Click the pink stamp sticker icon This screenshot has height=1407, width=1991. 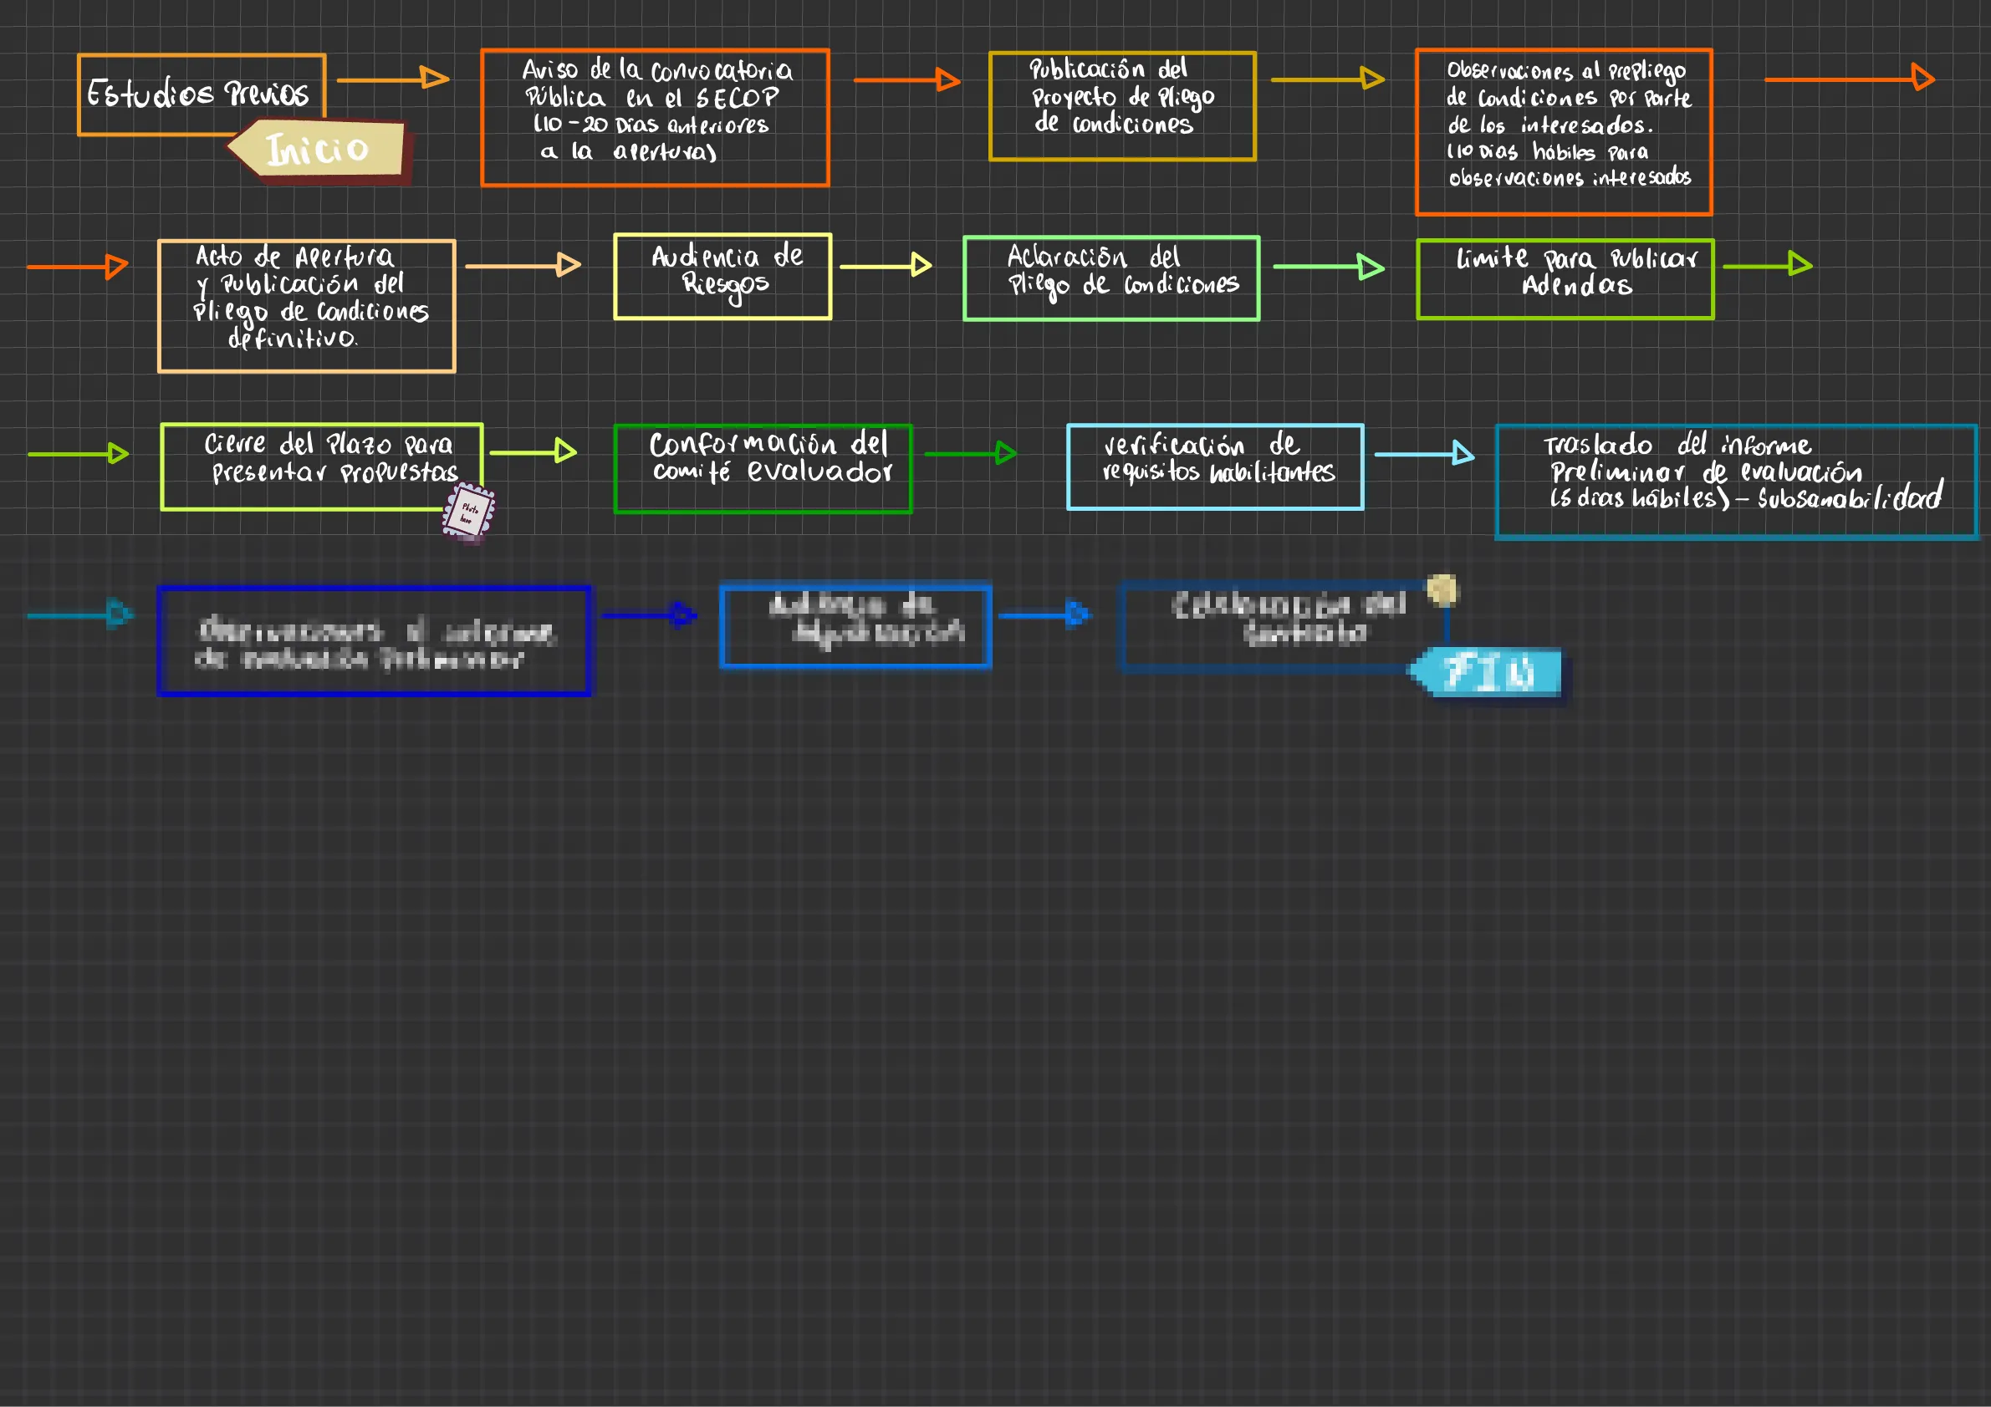[469, 513]
